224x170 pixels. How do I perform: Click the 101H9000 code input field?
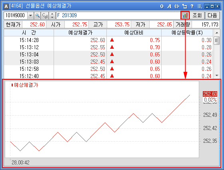click(16, 16)
